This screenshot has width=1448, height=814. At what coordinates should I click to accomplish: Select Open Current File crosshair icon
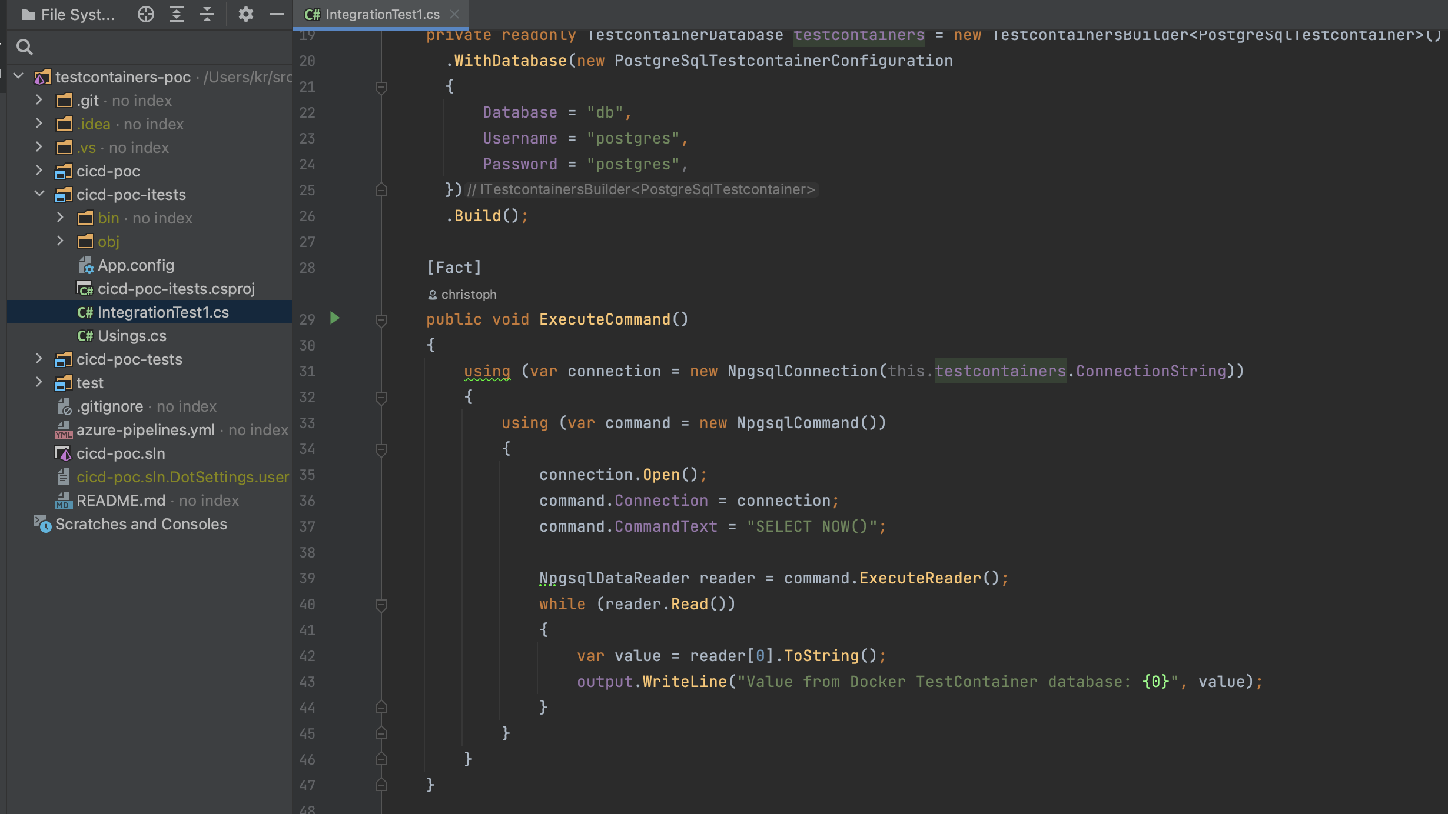145,14
